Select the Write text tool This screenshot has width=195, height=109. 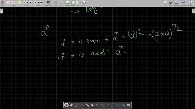[x=118, y=105]
